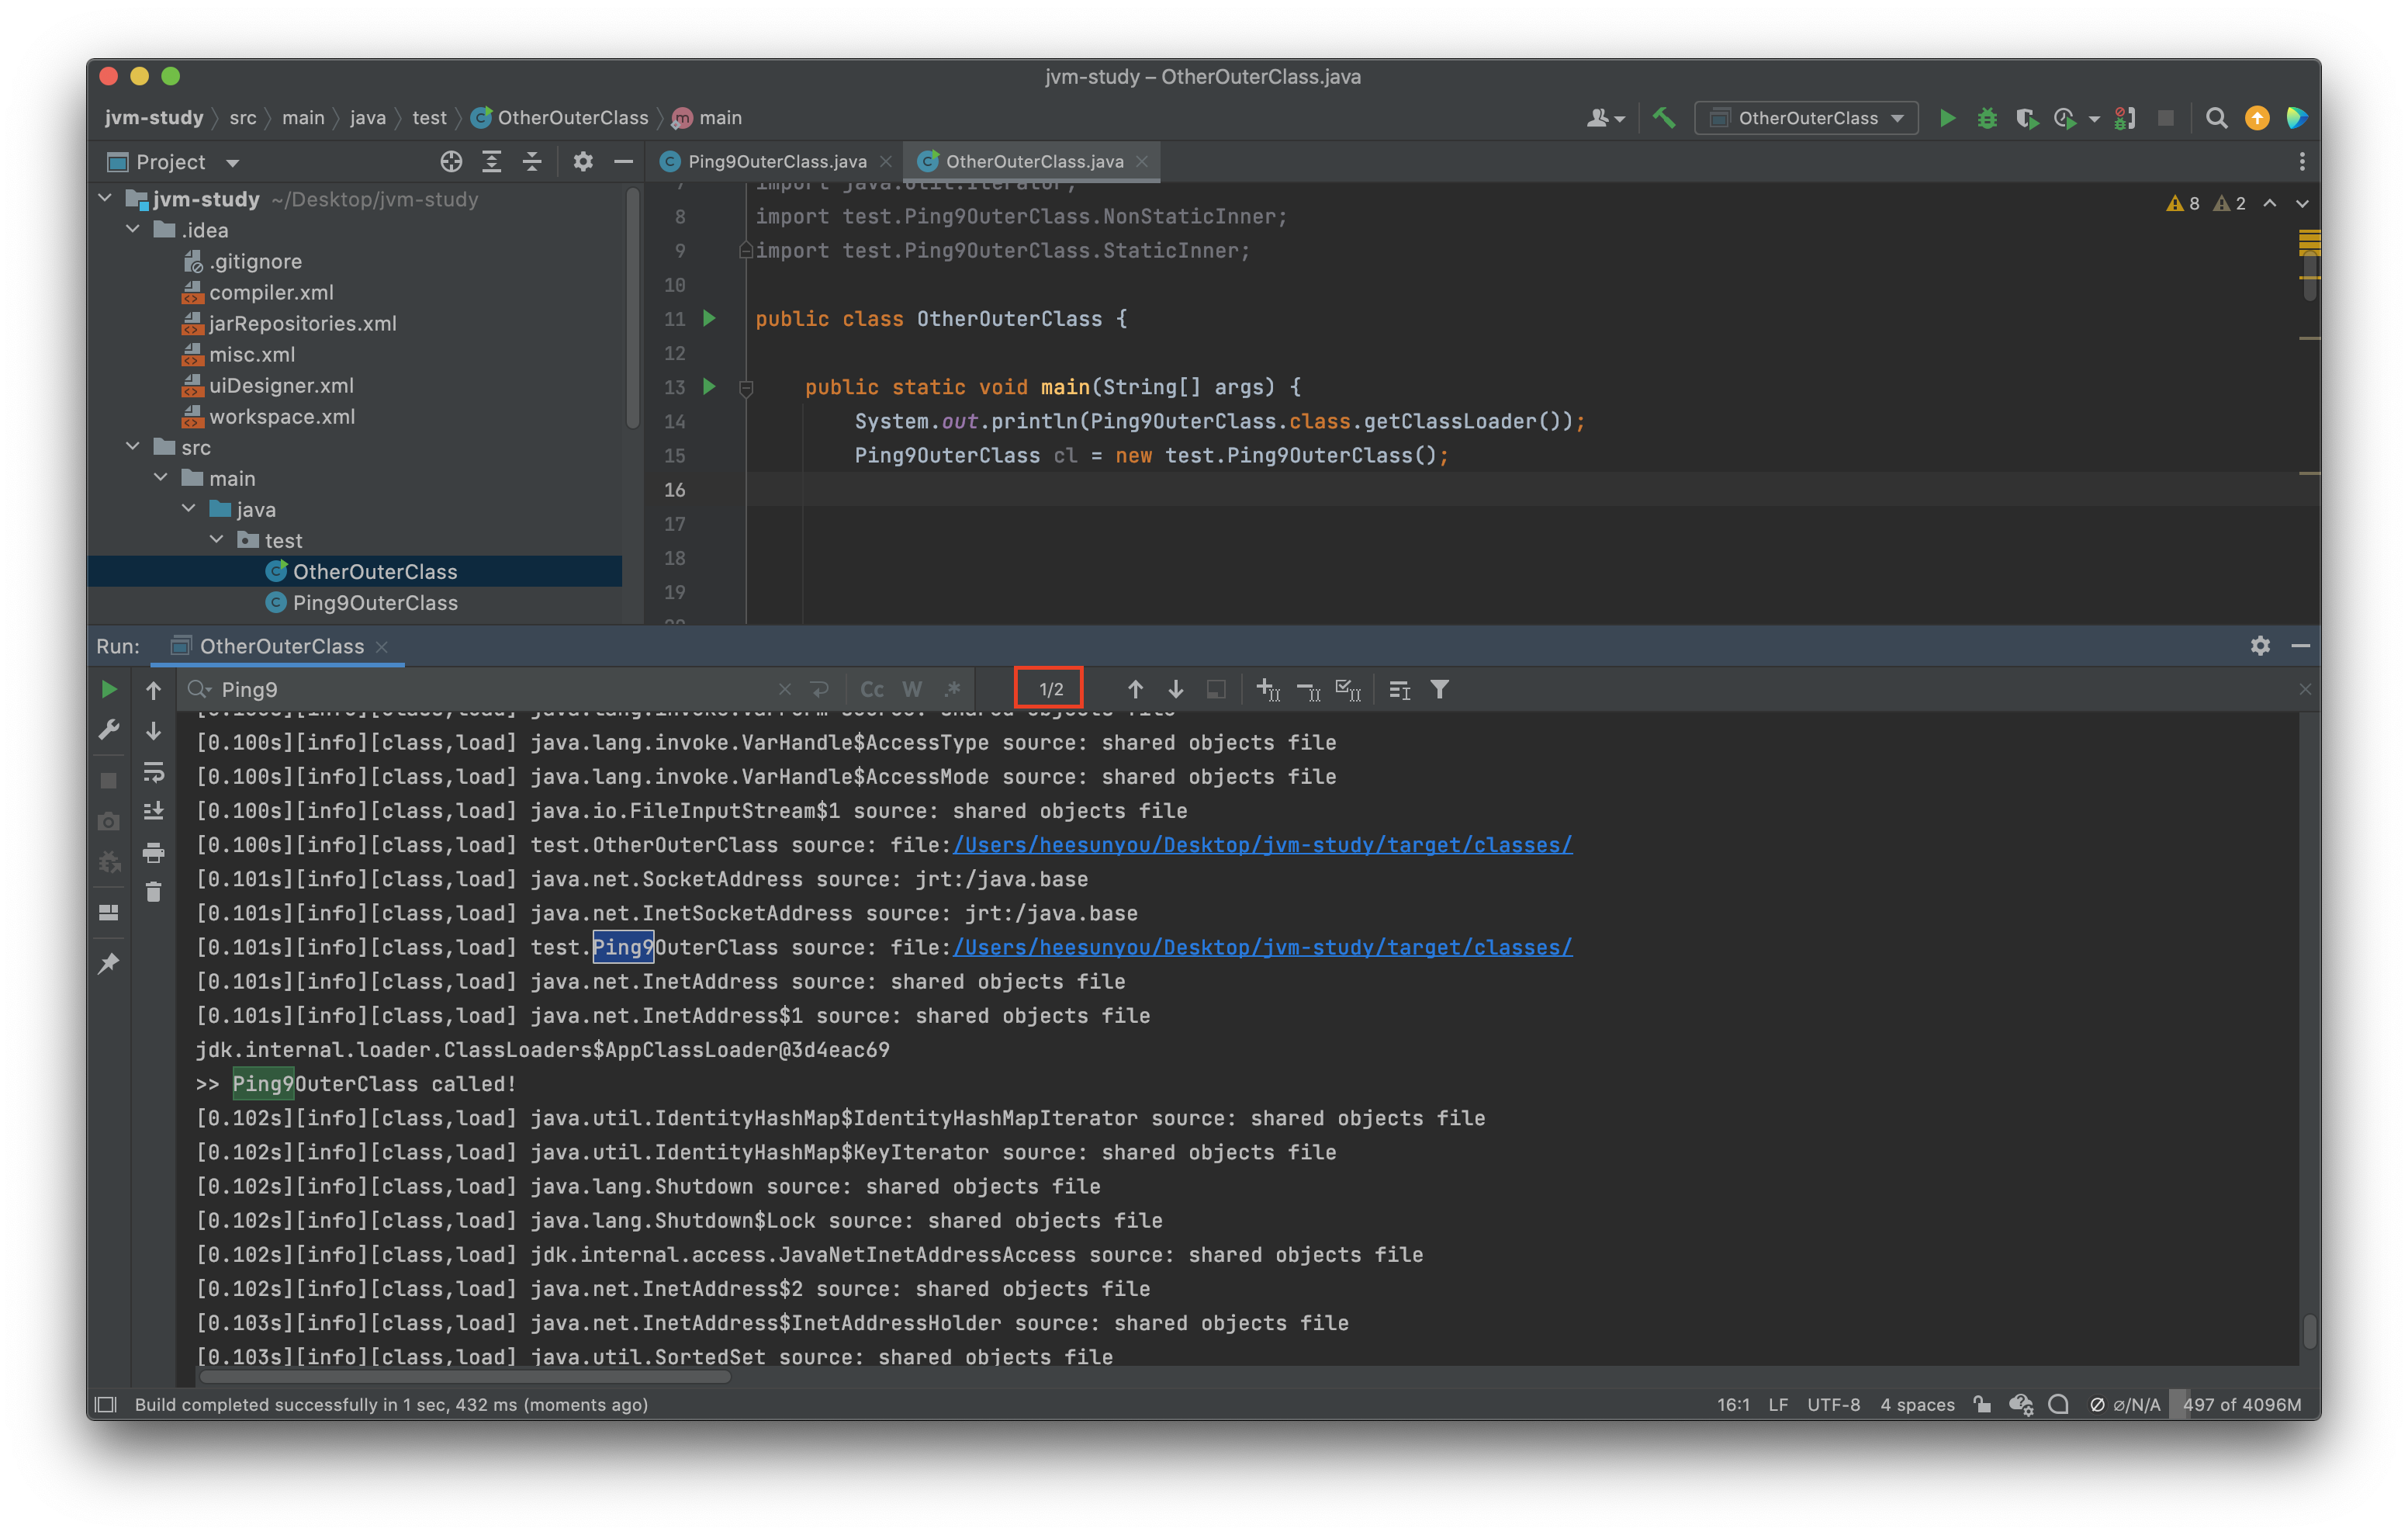This screenshot has width=2408, height=1535.
Task: Toggle Words (W) search option
Action: (912, 689)
